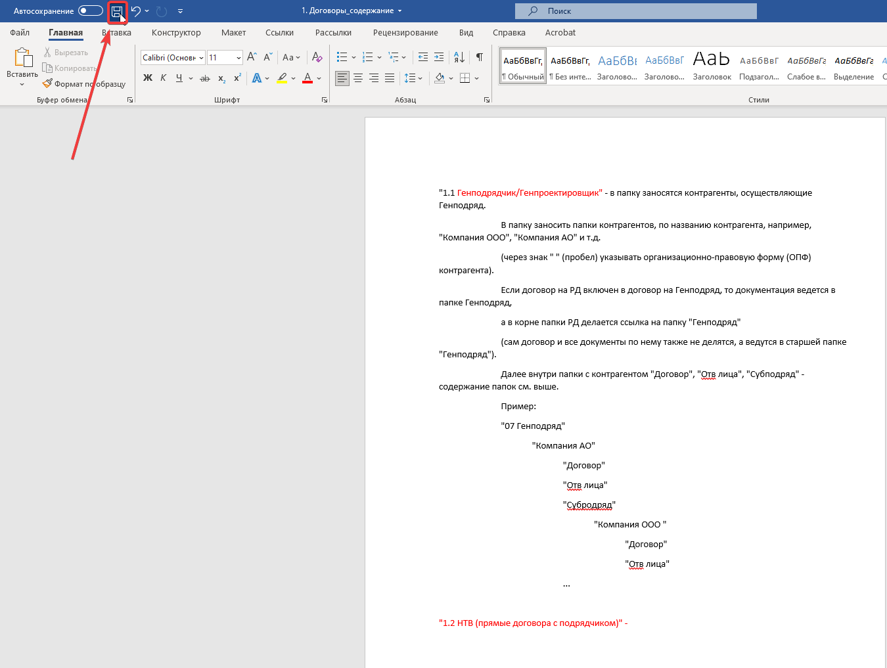This screenshot has width=887, height=668.
Task: Increase font size with the larger A icon
Action: click(252, 58)
